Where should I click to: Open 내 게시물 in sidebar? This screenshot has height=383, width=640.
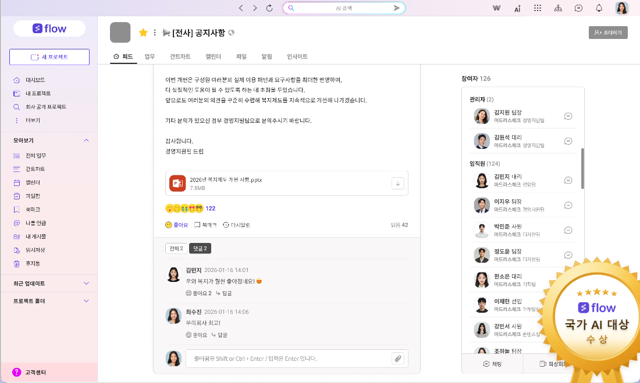[35, 237]
